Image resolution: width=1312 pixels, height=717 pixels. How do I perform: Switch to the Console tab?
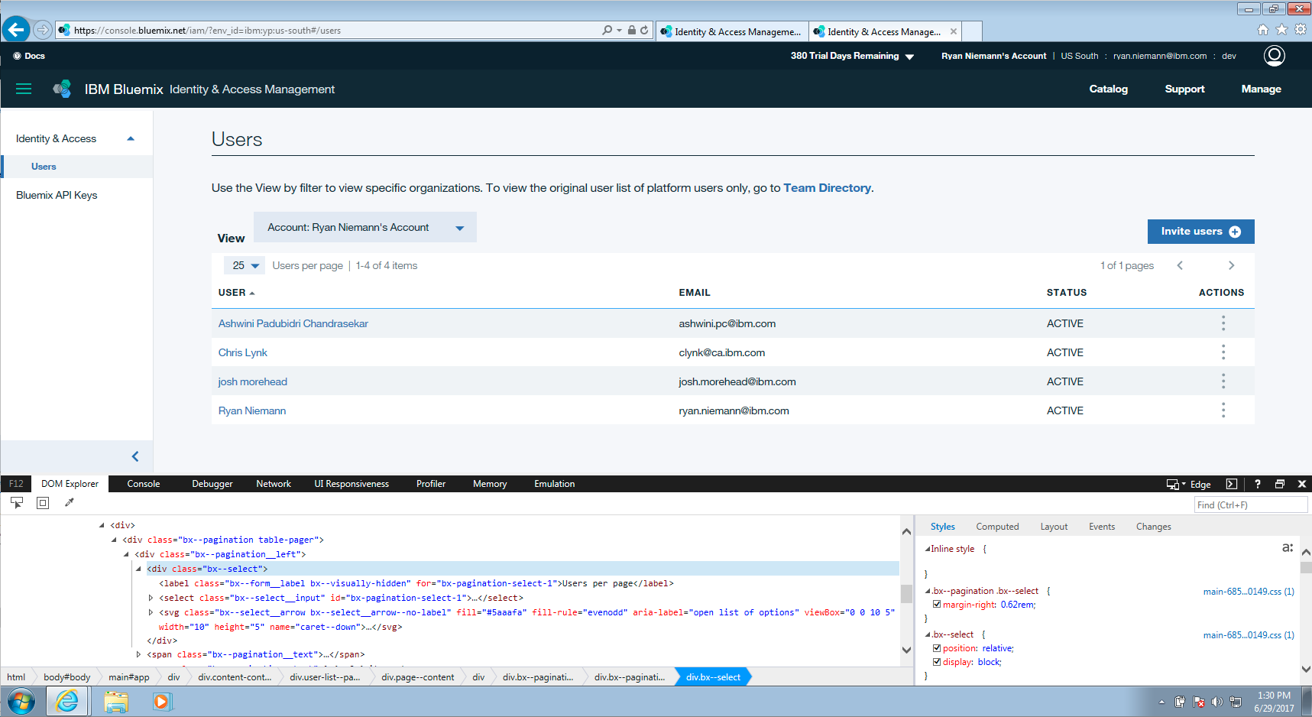coord(144,484)
